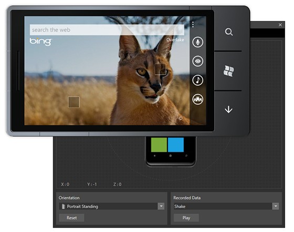The width and height of the screenshot is (294, 232).
Task: Play the Shake recorded data
Action: pos(186,218)
